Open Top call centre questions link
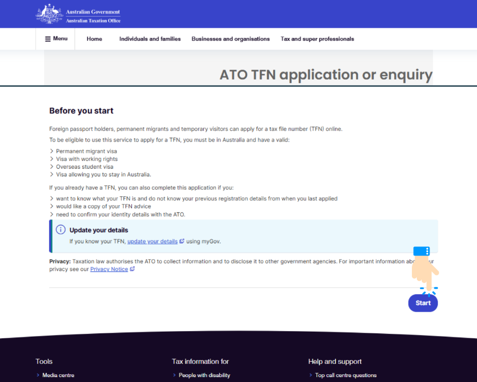 346,375
